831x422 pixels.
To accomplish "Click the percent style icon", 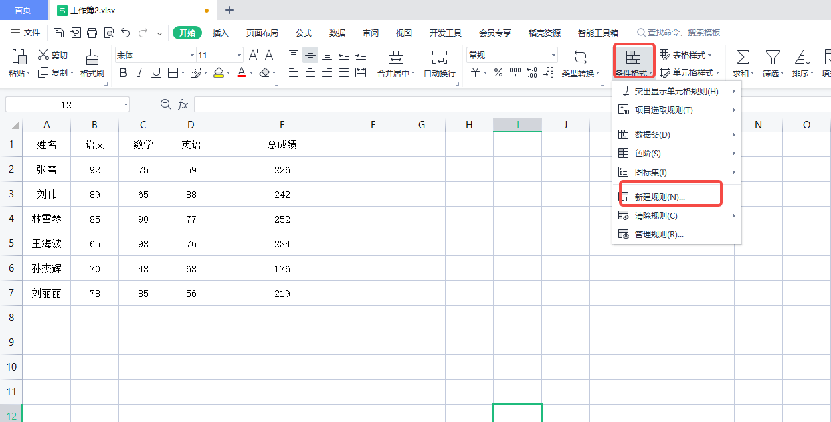I will [x=498, y=73].
